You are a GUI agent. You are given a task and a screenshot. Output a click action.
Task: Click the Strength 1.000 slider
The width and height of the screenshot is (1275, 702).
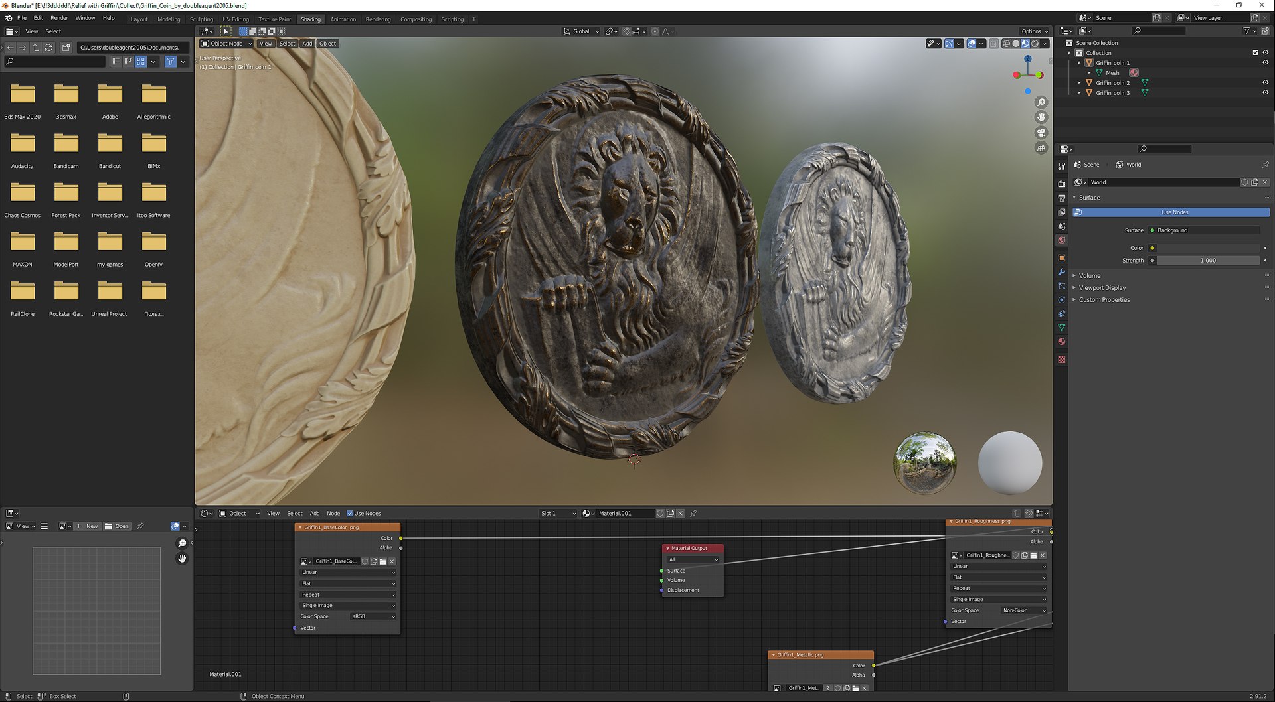click(1208, 261)
